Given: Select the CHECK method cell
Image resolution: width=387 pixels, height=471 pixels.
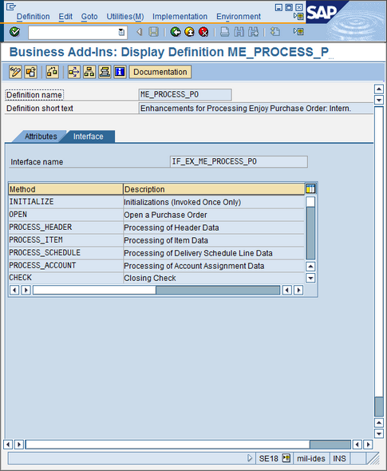Looking at the screenshot, I should [65, 278].
